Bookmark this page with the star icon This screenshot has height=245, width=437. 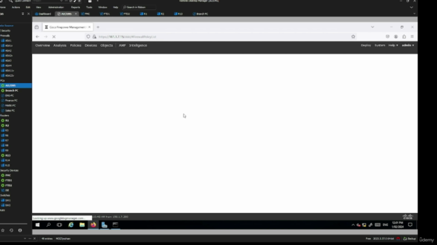(x=353, y=37)
